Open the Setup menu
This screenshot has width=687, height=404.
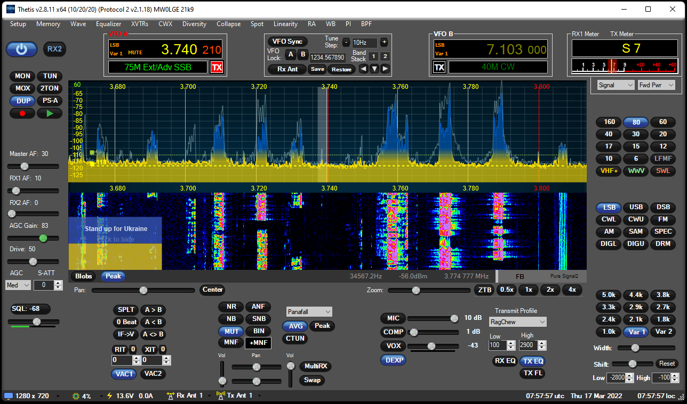coord(18,24)
